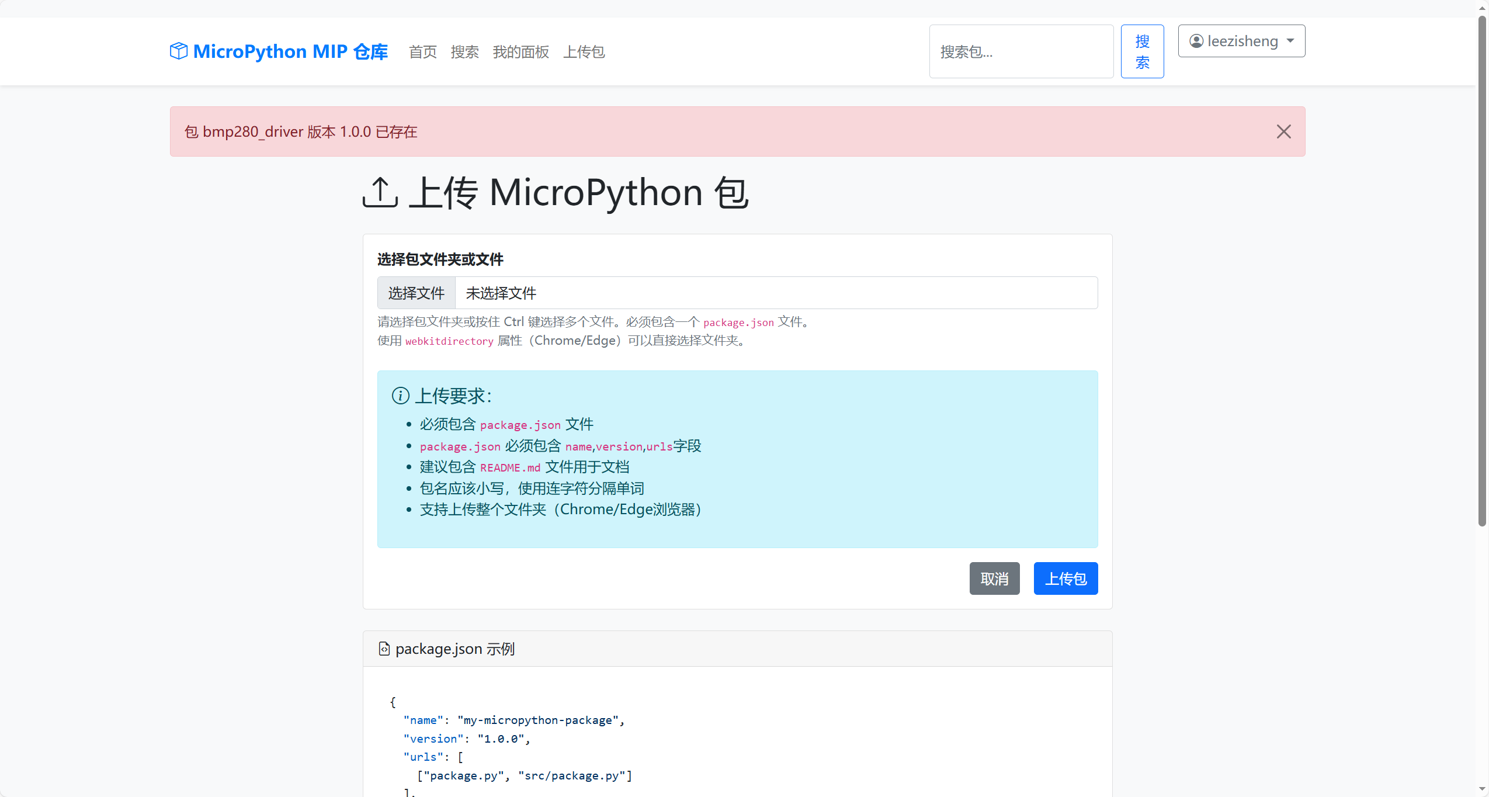Click the package.json 示例 card header text
This screenshot has height=797, width=1489.
(455, 649)
